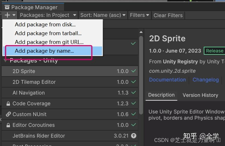This screenshot has height=146, width=225.
Task: Choose Add package by name...
Action: pyautogui.click(x=52, y=51)
